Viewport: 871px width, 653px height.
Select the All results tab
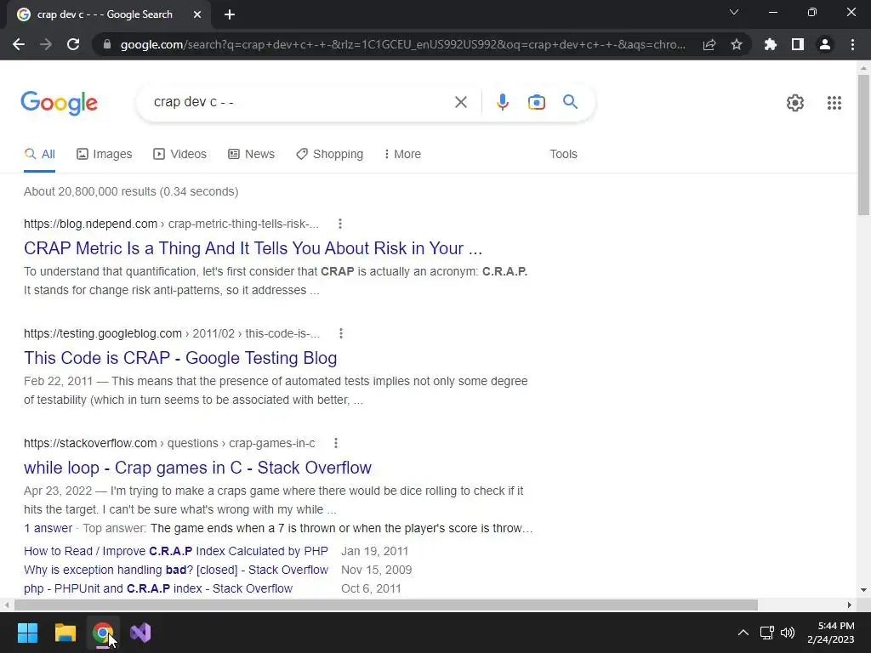pyautogui.click(x=39, y=155)
